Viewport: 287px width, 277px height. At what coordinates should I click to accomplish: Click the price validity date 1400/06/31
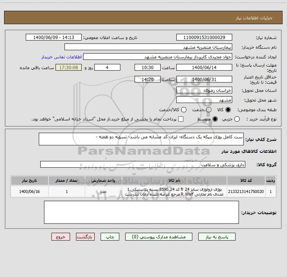(x=204, y=79)
